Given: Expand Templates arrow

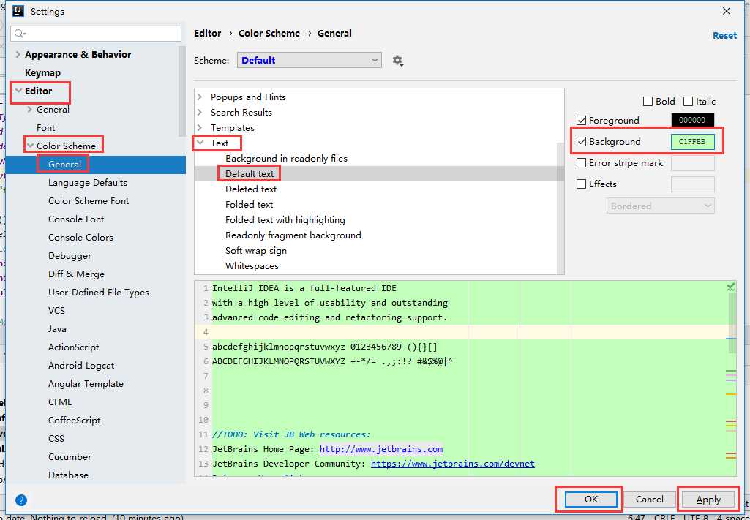Looking at the screenshot, I should pyautogui.click(x=200, y=127).
